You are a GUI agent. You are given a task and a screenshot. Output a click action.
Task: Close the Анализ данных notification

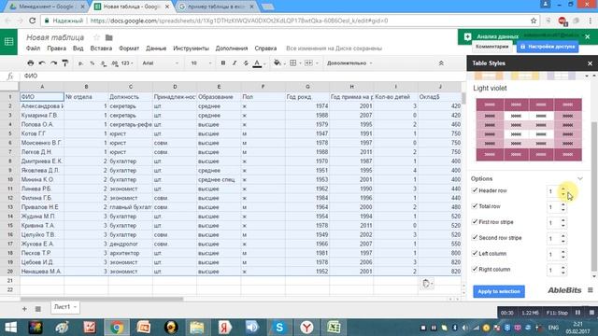[x=588, y=36]
